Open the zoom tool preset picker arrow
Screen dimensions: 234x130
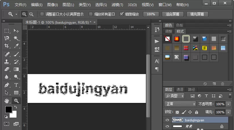pos(16,14)
